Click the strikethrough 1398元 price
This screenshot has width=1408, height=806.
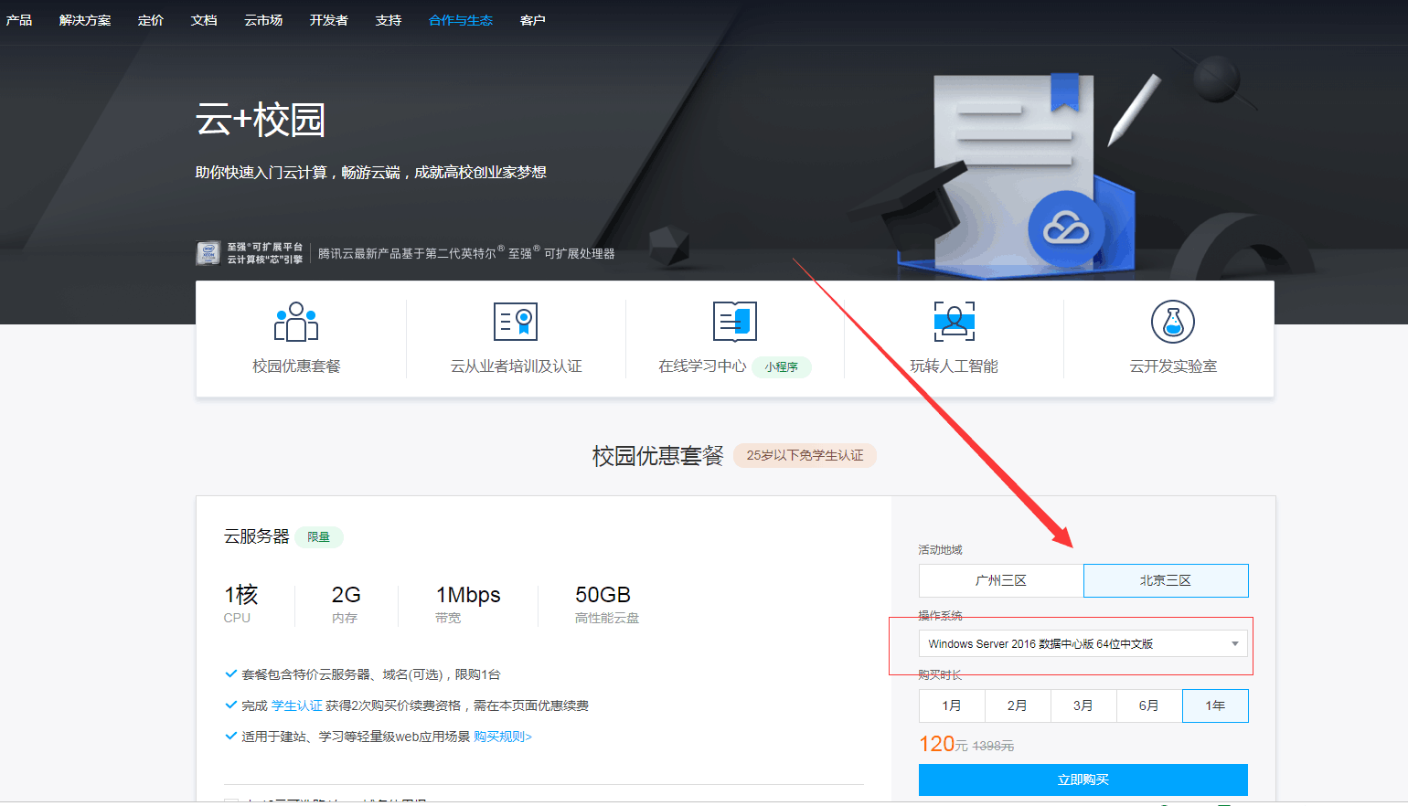(x=993, y=747)
